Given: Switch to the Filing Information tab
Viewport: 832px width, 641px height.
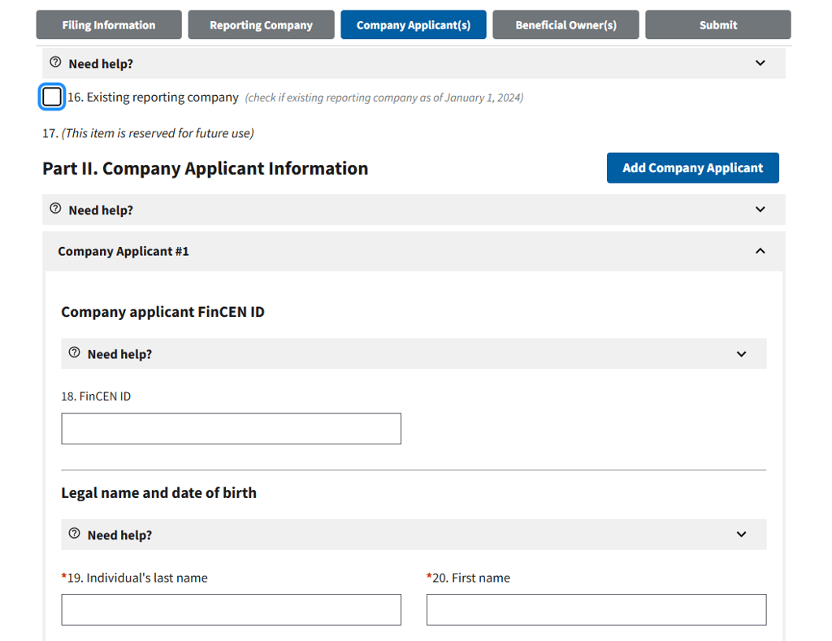Looking at the screenshot, I should pyautogui.click(x=108, y=25).
